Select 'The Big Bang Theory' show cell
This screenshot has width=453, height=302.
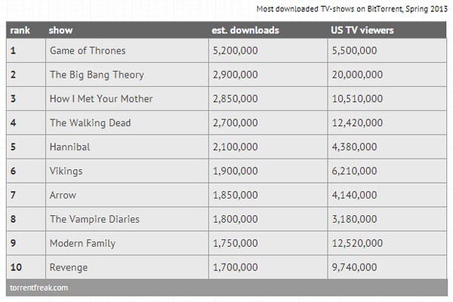pyautogui.click(x=97, y=75)
